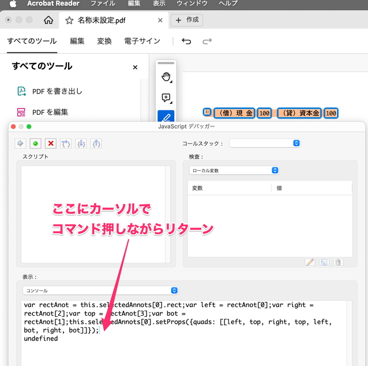Place cursor at end of console script
The width and height of the screenshot is (368, 366).
(100, 330)
